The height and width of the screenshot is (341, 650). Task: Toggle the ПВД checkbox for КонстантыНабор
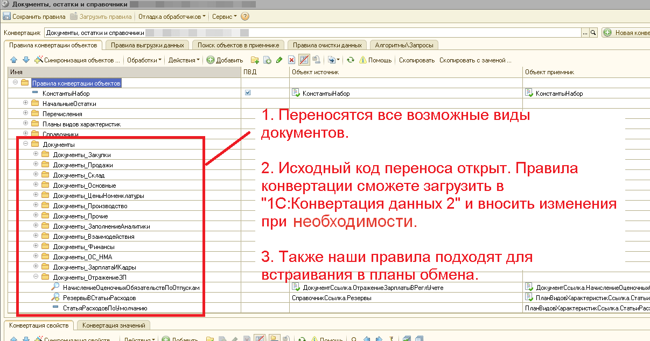coord(247,93)
